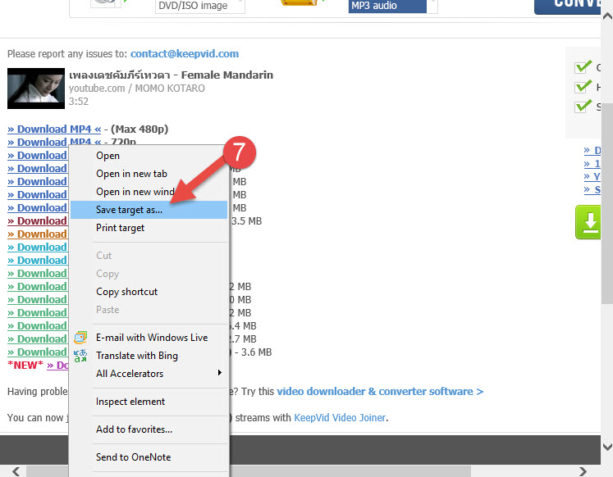Select Save target as...
613x477 pixels.
(149, 210)
